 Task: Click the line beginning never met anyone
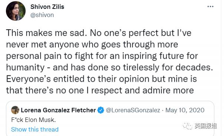pos(92,45)
